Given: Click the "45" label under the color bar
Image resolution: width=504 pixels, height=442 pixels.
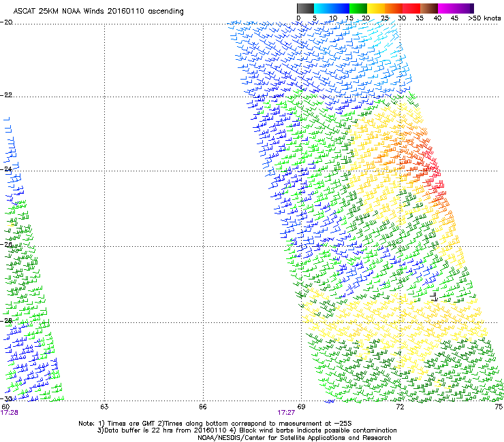Looking at the screenshot, I should coord(454,18).
